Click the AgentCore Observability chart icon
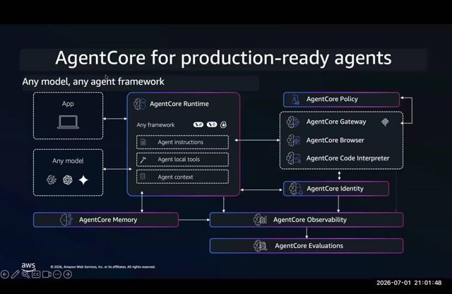Screen dimensions: 452x294 click(x=260, y=220)
